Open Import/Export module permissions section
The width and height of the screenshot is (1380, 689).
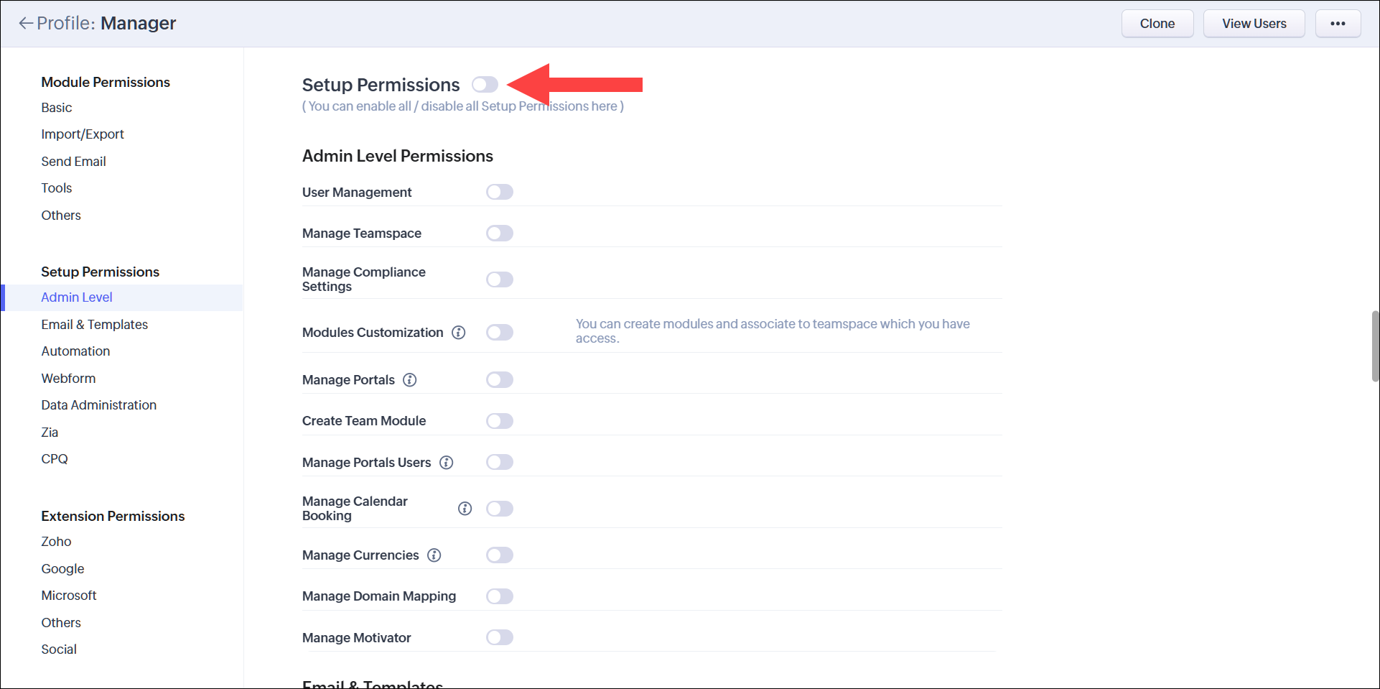83,134
